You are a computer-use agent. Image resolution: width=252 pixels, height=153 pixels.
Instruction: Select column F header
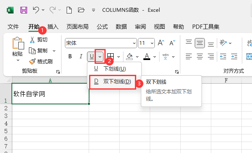(x=226, y=80)
